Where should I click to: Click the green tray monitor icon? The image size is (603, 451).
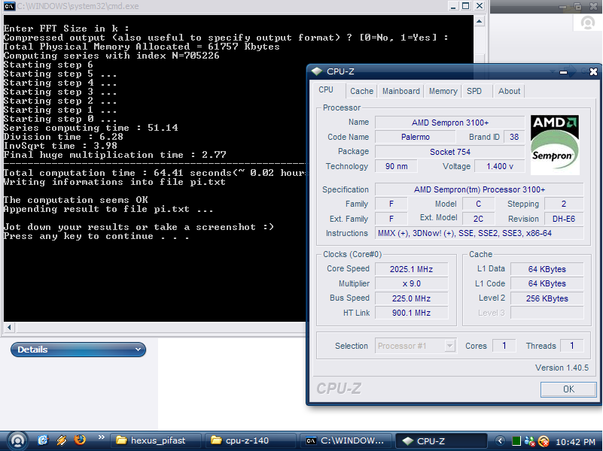(516, 441)
